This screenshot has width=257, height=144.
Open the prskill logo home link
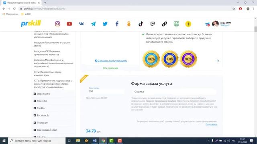click(x=31, y=24)
